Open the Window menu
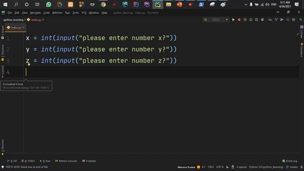Image resolution: width=304 pixels, height=171 pixels. (x=94, y=13)
